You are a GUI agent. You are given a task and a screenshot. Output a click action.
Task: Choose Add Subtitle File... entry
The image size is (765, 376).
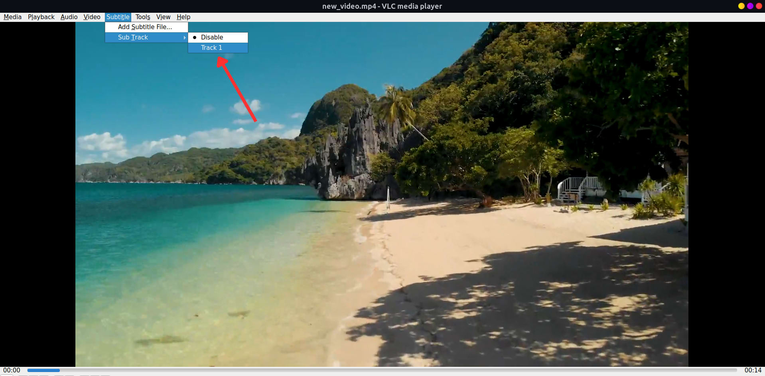pyautogui.click(x=145, y=27)
